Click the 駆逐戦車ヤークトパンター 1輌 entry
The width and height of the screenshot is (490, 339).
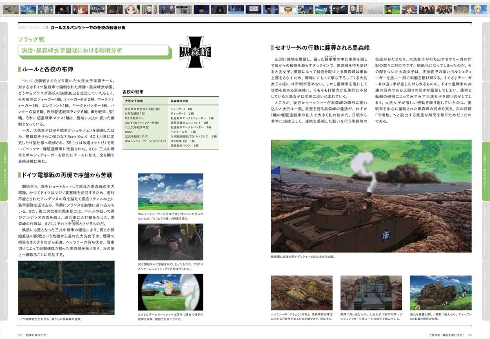click(x=191, y=127)
